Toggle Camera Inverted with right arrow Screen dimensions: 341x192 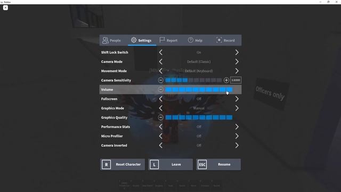click(x=237, y=146)
